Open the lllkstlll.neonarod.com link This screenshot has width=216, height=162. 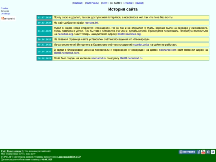point(66,53)
